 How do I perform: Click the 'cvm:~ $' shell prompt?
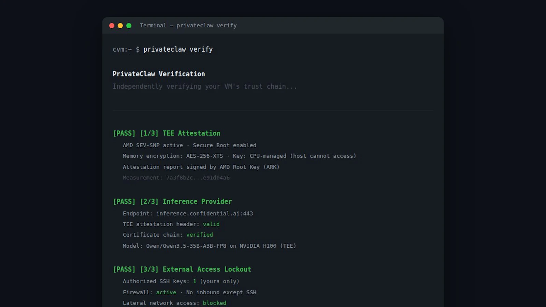click(x=126, y=49)
